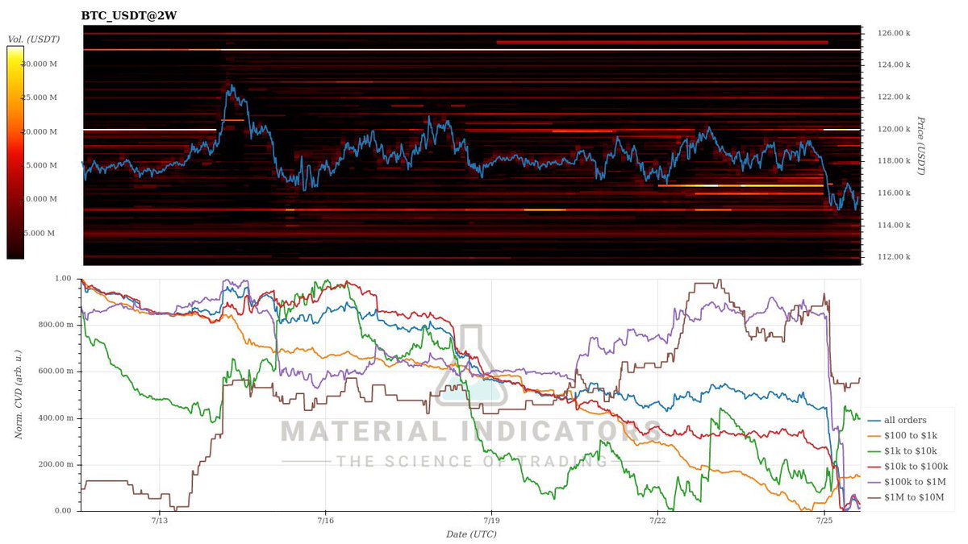
Task: Click the 15.000 M colorbar tick
Action: [40, 165]
